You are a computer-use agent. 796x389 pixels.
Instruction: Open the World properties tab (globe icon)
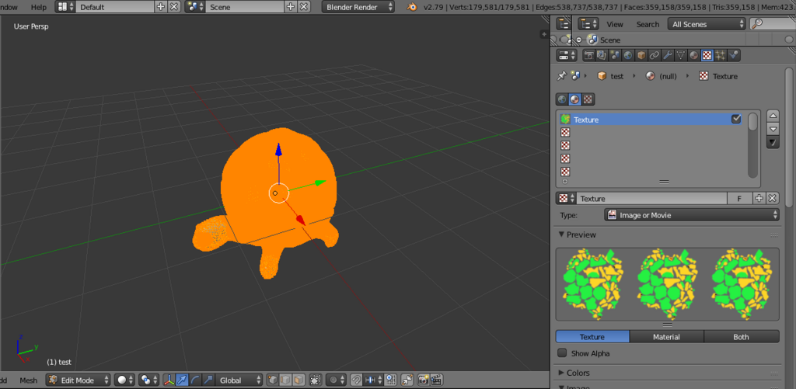point(628,55)
